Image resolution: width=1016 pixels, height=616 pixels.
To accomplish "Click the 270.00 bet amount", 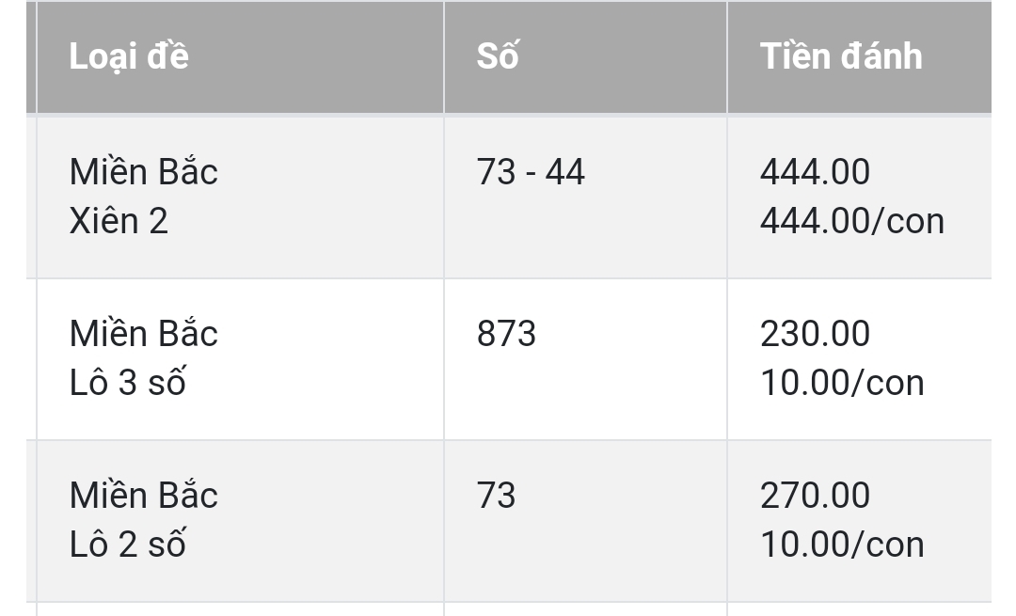I will tap(815, 497).
